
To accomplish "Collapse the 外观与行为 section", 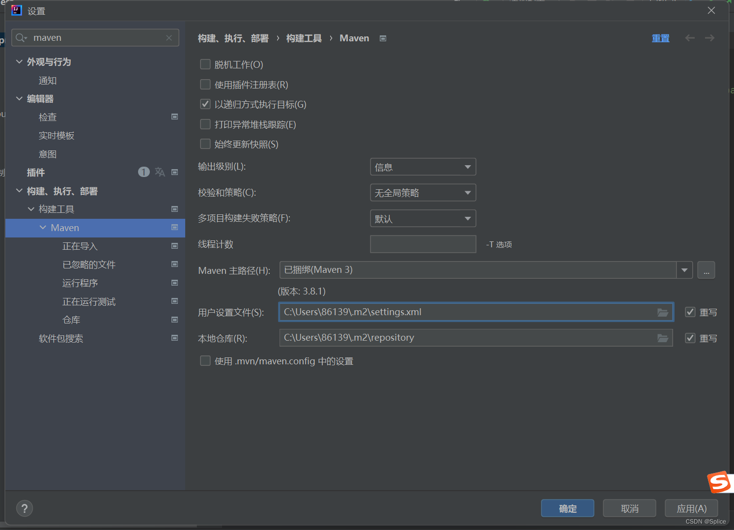I will (x=19, y=61).
